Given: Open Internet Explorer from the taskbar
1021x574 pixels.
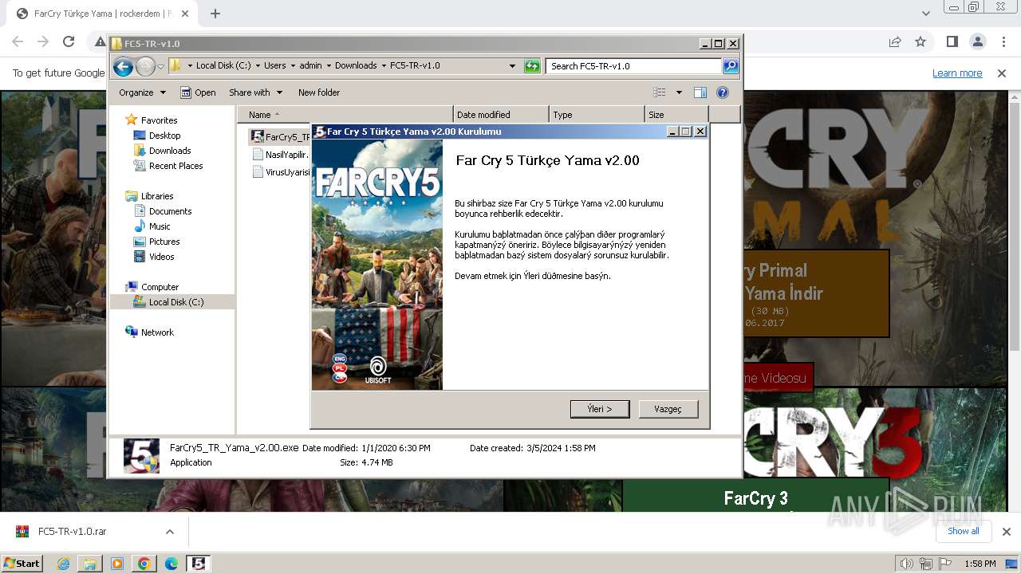Looking at the screenshot, I should (x=63, y=564).
